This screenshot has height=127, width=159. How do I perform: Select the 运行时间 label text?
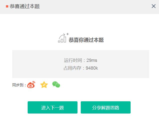[73, 60]
